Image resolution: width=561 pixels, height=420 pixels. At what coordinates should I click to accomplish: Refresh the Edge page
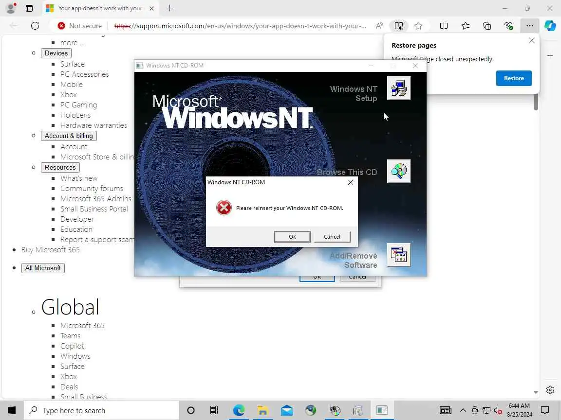tap(35, 26)
